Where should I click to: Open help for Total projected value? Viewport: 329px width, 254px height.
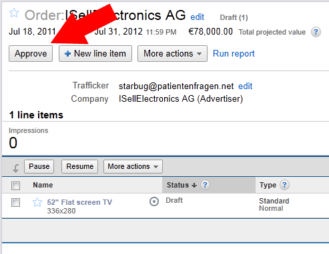tap(316, 32)
